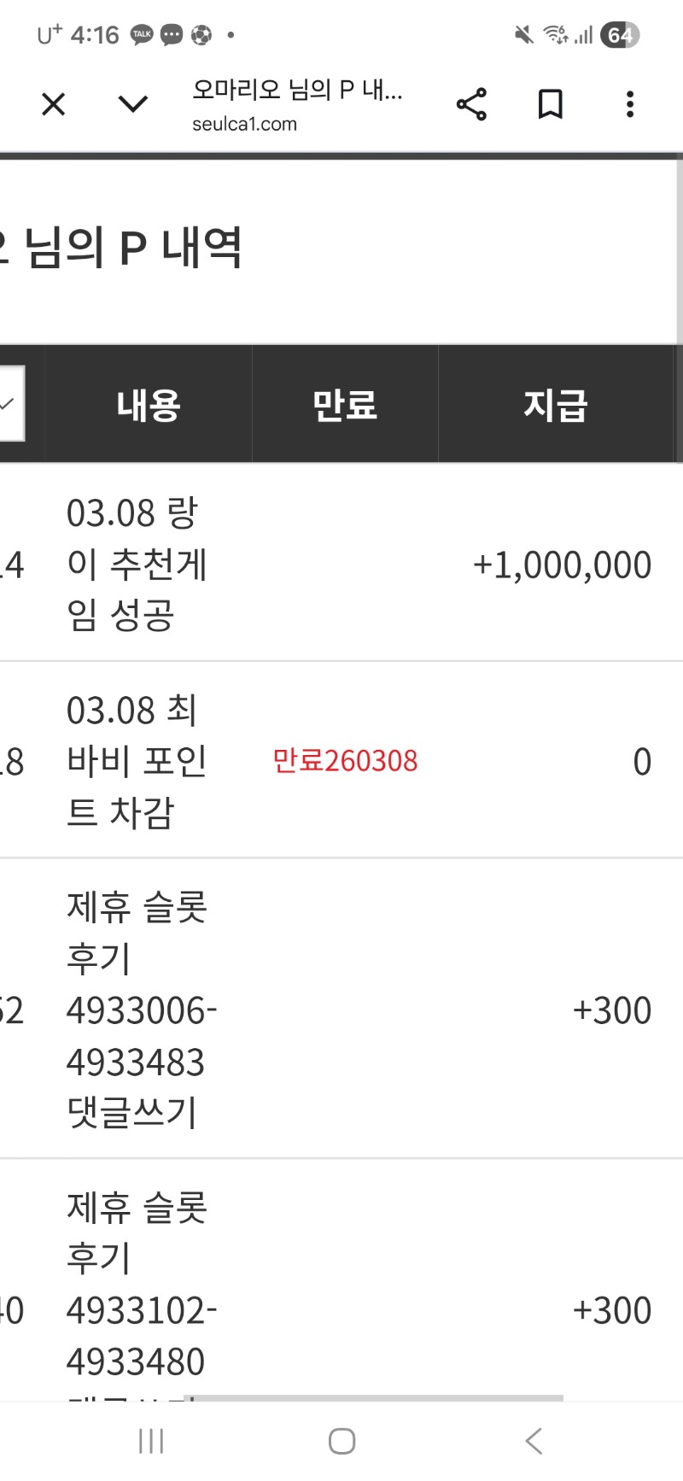Click the horizontal scrollbar at bottom
683x1481 pixels.
pos(376,1398)
